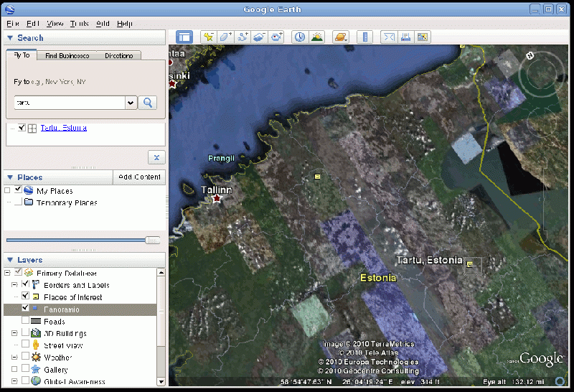Record a tour using the camera icon
This screenshot has width=574, height=392.
point(276,37)
